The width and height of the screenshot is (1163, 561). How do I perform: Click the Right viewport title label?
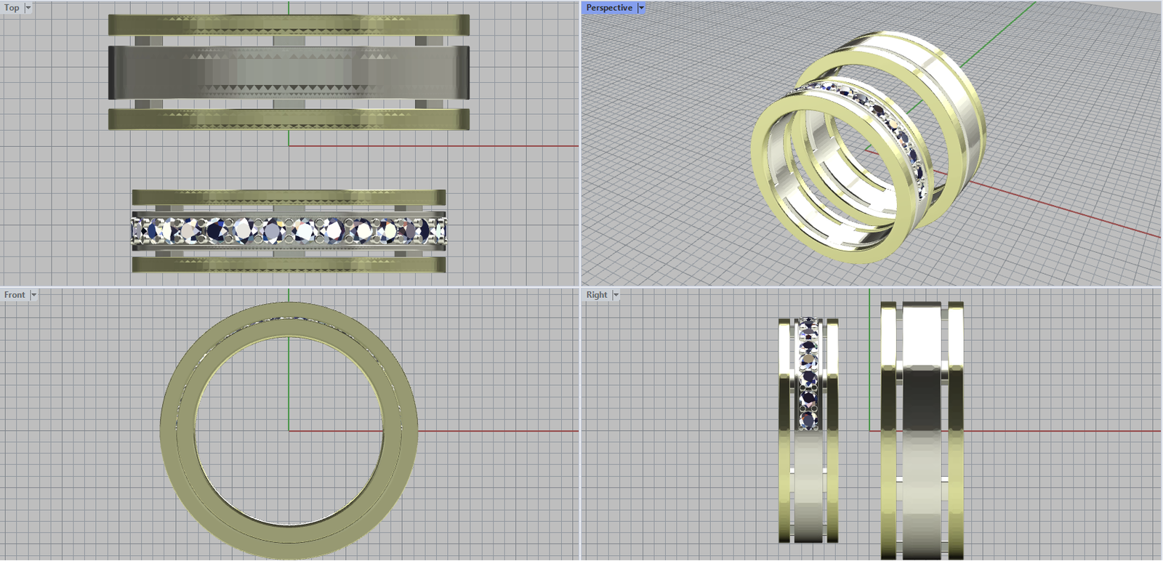pos(596,295)
